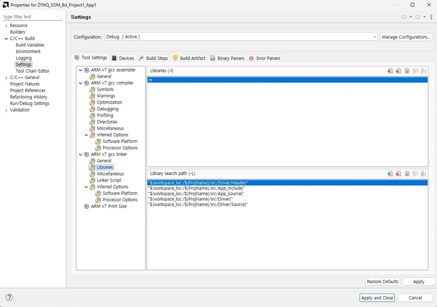Click Restore Defaults
The height and width of the screenshot is (307, 437).
[x=383, y=282]
